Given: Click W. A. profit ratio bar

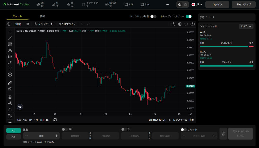Looking at the screenshot, I should (x=227, y=66).
